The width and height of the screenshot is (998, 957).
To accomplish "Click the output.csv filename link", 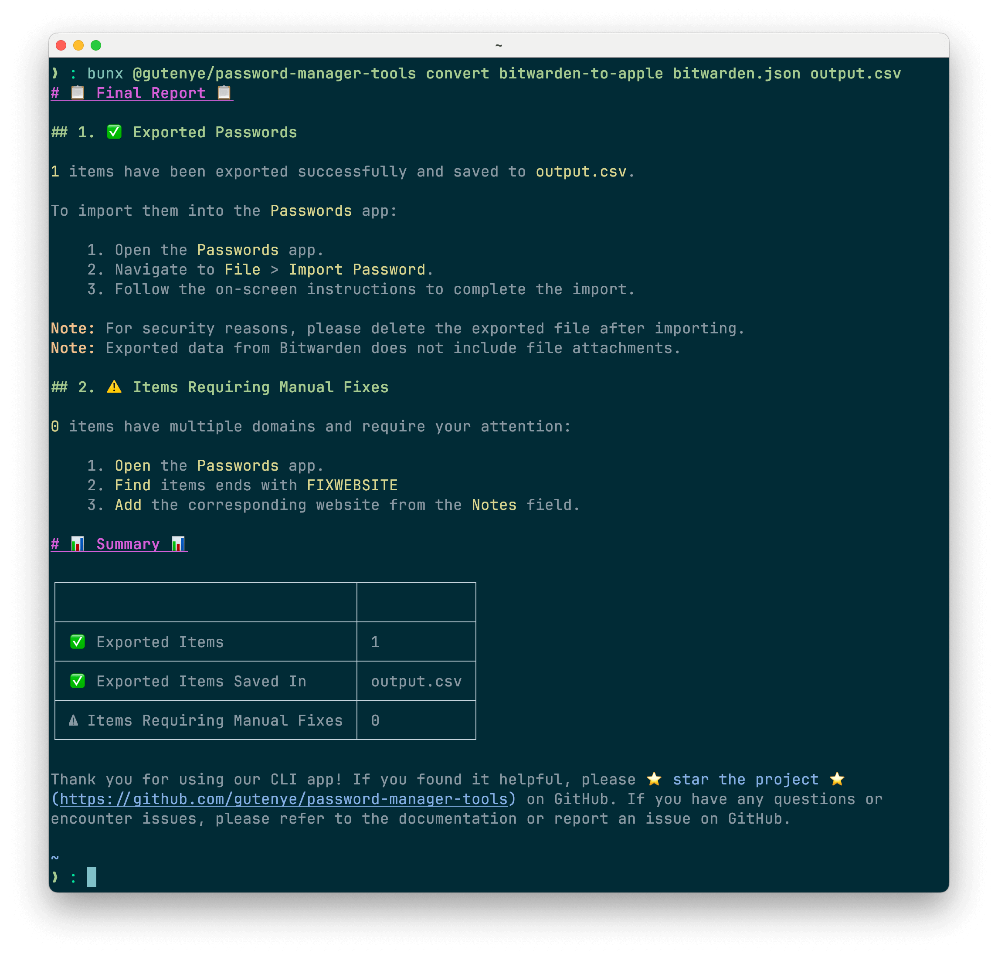I will coord(581,171).
